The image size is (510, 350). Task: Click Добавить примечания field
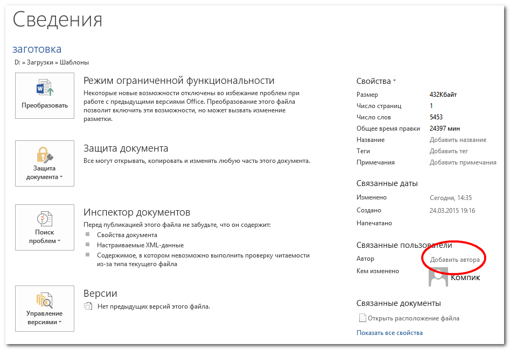(463, 162)
